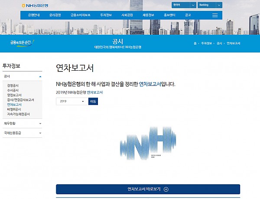This screenshot has height=199, width=260.
Task: Click the 이동 button
Action: pyautogui.click(x=93, y=101)
